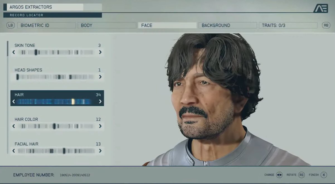
Task: Click the Record Locator subtitle
Action: 26,15
